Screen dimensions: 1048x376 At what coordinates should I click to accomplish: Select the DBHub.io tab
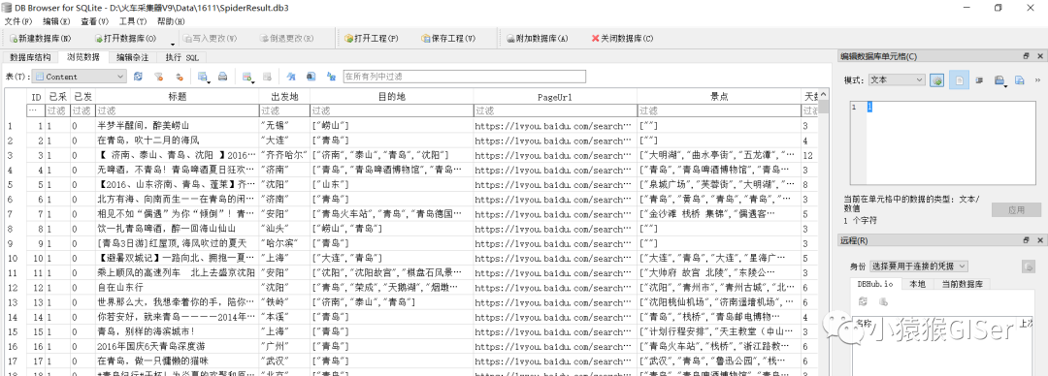click(875, 284)
